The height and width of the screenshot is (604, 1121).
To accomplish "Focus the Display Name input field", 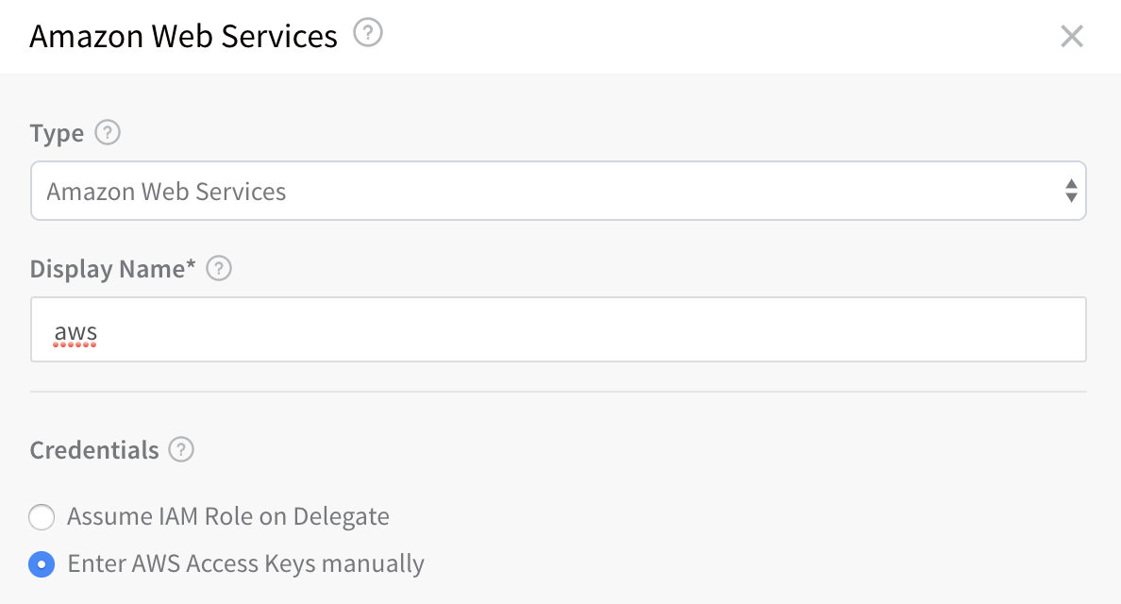I will point(559,329).
